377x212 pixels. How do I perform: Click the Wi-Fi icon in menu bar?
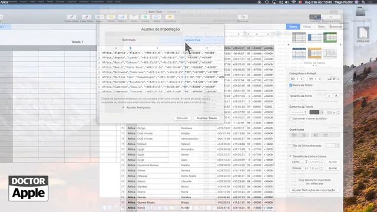click(x=293, y=2)
